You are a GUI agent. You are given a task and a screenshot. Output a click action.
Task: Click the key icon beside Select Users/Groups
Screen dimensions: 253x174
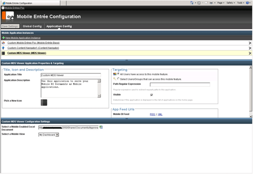(115, 79)
